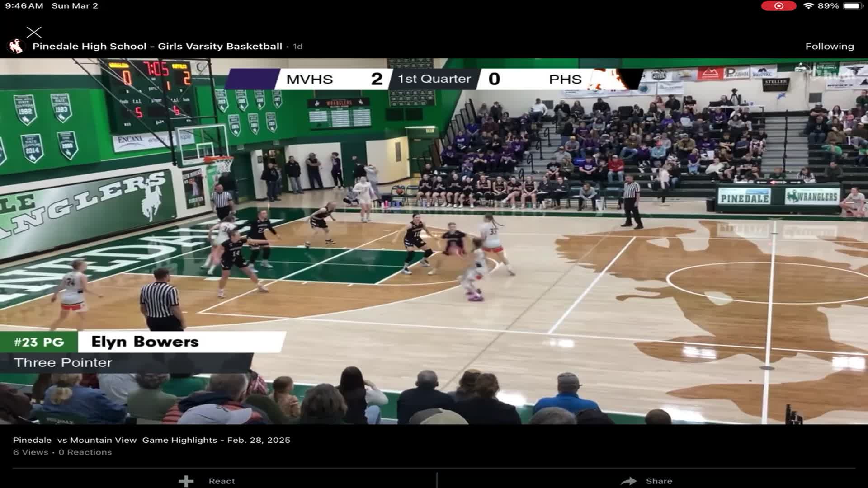Open 'Pinedale vs Mountain View Game Highlights' title
Screen dimensions: 868x488
pos(151,439)
